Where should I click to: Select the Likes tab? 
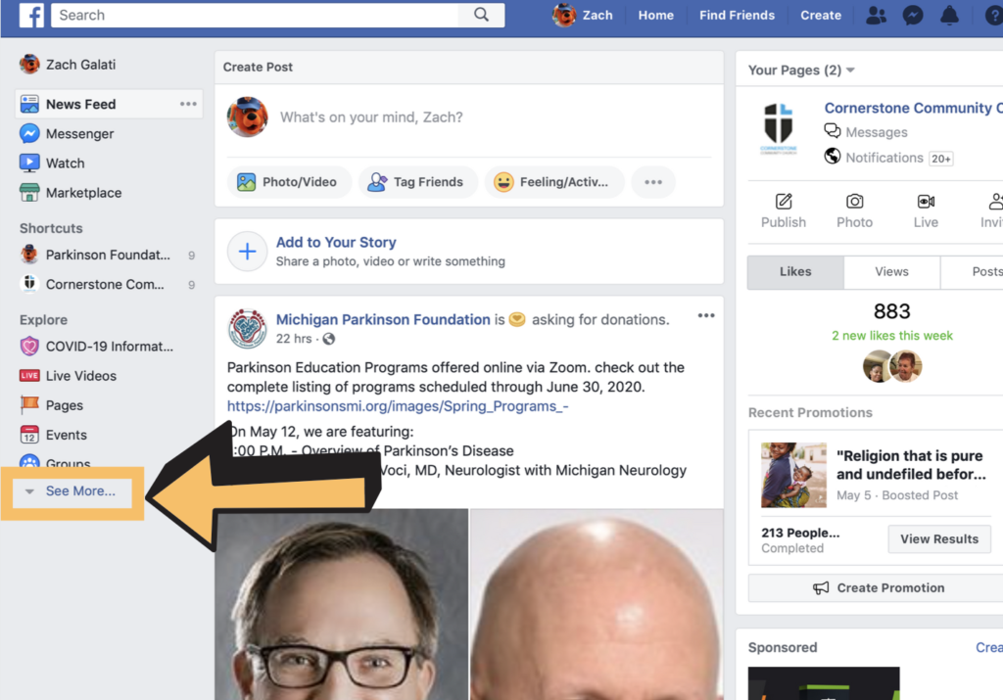point(795,272)
